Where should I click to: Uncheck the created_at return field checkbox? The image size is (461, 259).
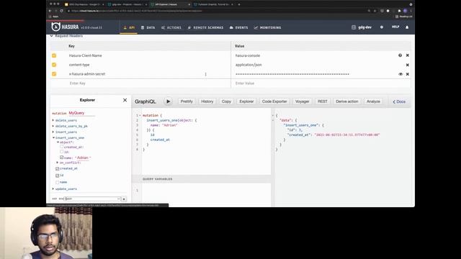[58, 168]
